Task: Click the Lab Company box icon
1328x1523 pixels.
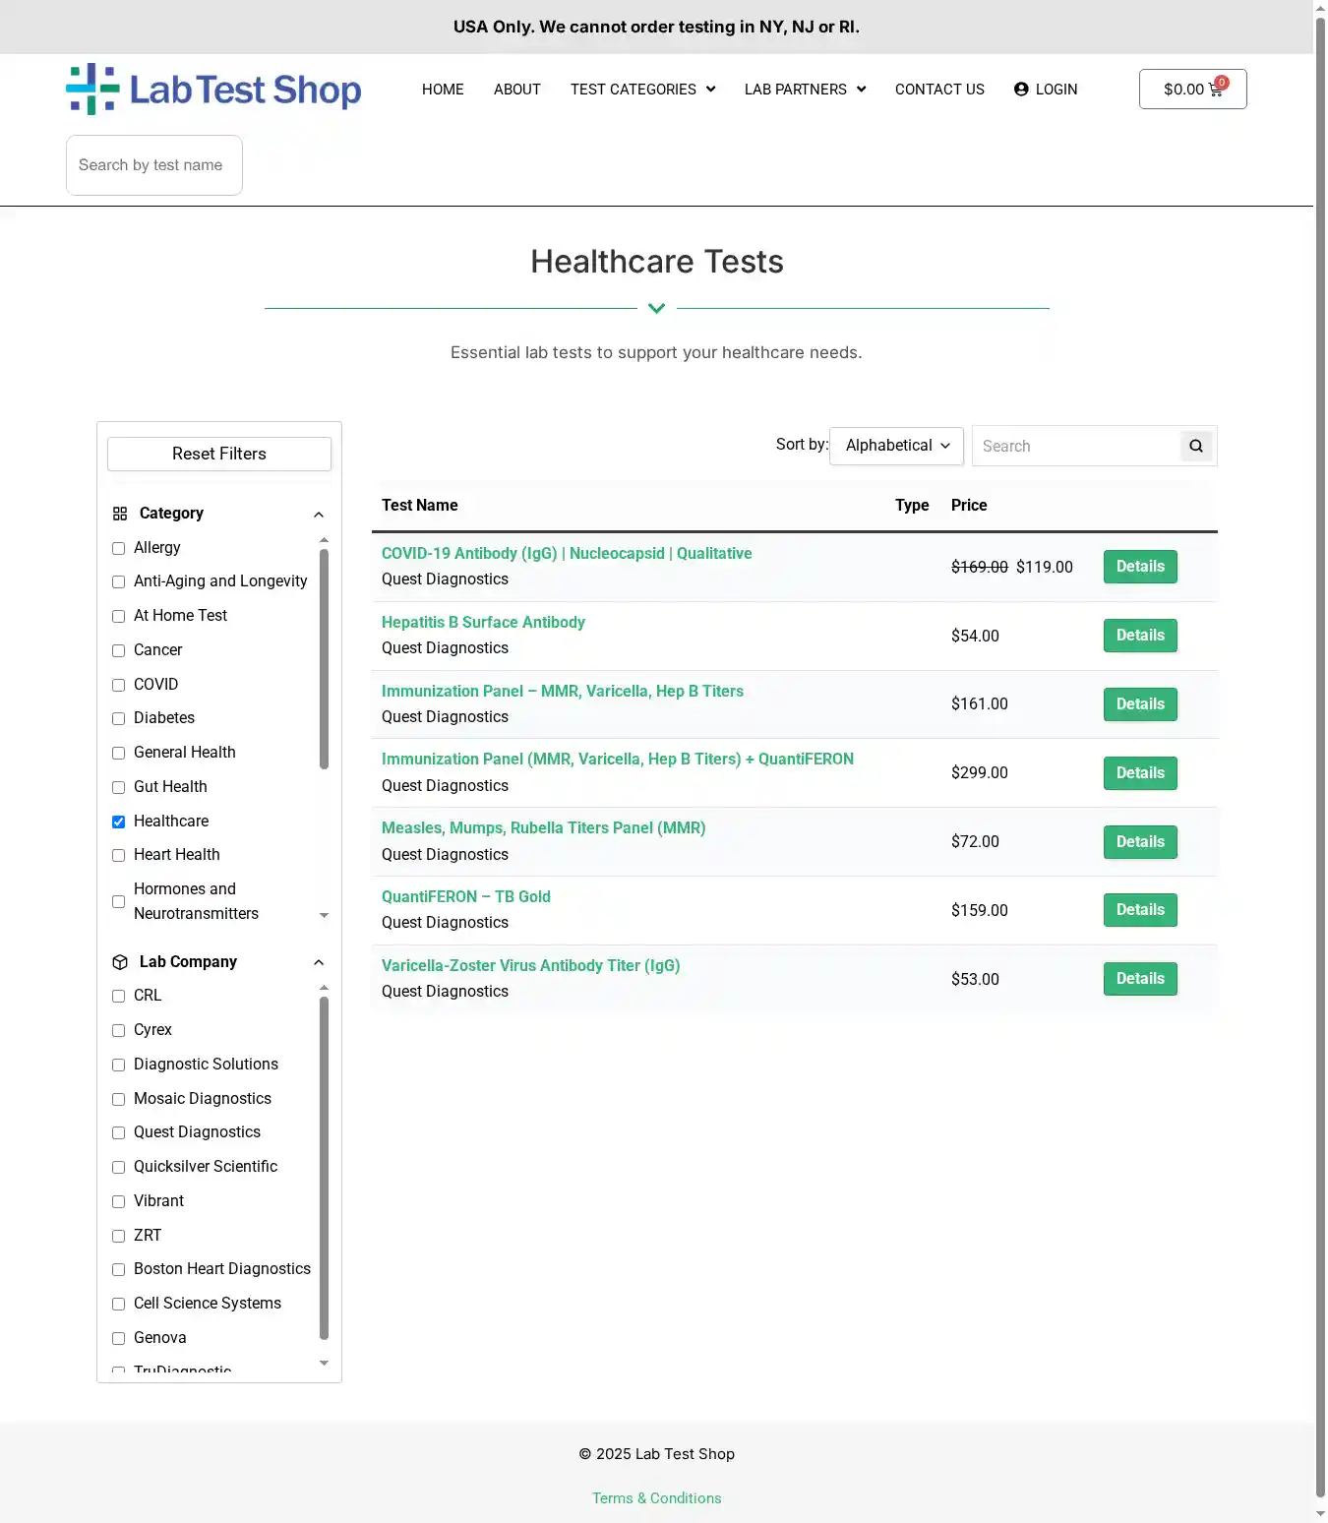Action: 120,962
